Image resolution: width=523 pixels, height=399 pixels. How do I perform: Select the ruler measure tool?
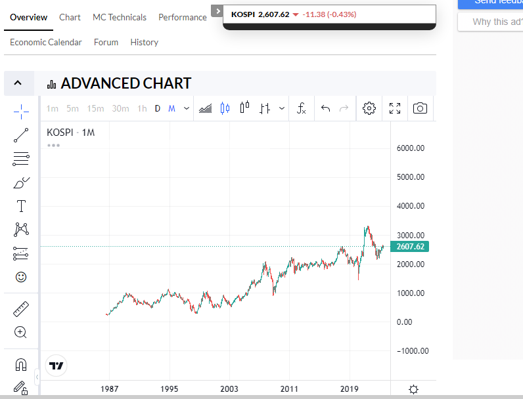tap(21, 308)
